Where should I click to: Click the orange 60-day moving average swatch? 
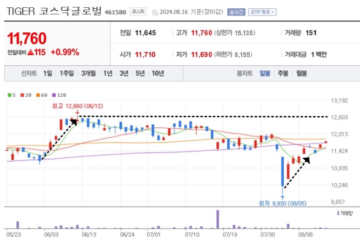point(38,95)
